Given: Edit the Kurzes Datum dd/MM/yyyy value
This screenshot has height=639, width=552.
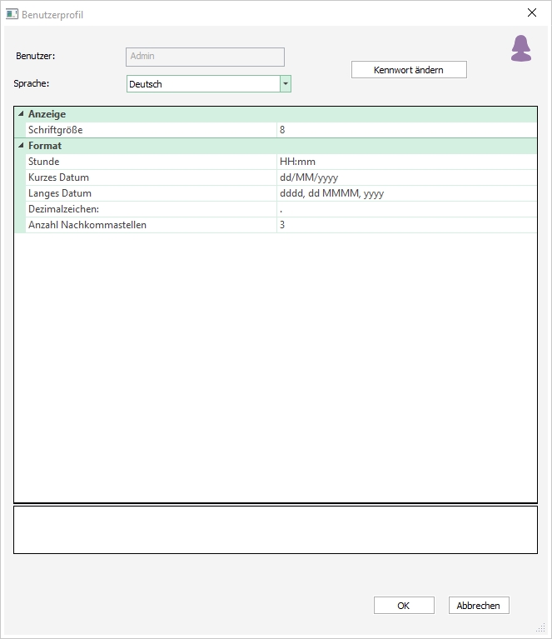Looking at the screenshot, I should 406,177.
